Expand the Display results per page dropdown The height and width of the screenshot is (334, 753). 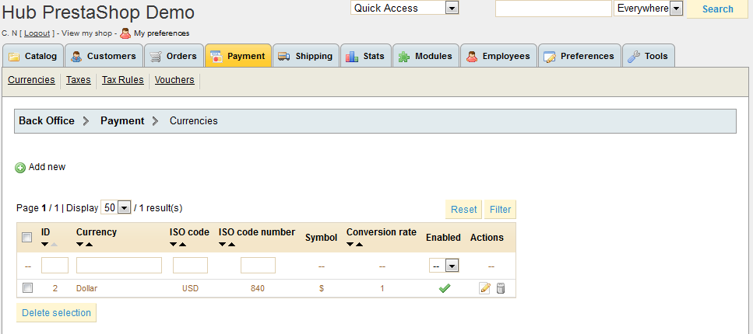[116, 208]
